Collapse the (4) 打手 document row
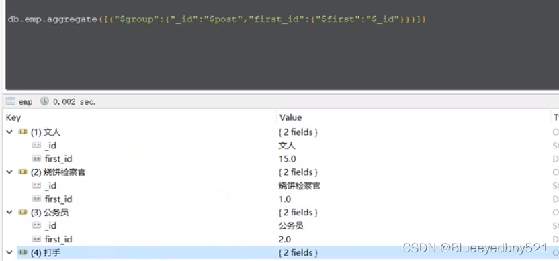 [9, 253]
